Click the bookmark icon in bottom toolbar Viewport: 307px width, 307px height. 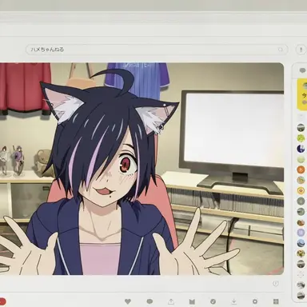tap(192, 301)
